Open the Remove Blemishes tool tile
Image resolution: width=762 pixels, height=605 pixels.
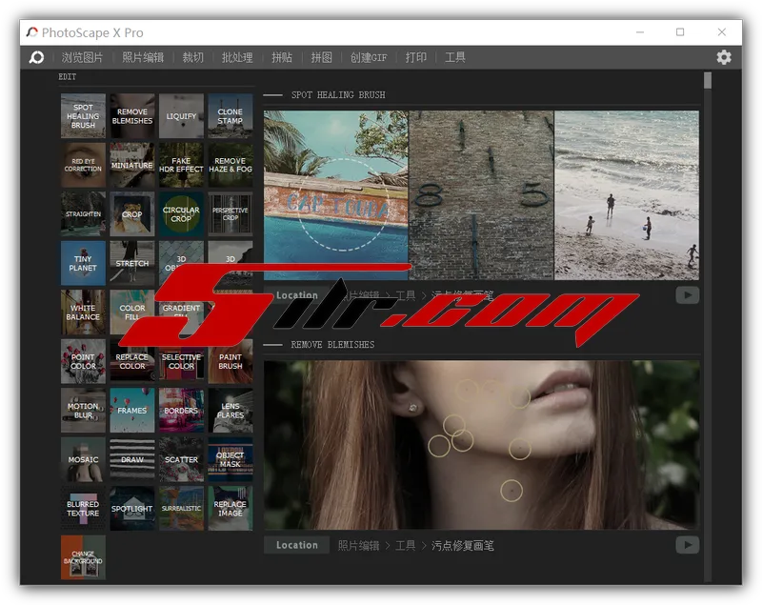click(x=132, y=116)
